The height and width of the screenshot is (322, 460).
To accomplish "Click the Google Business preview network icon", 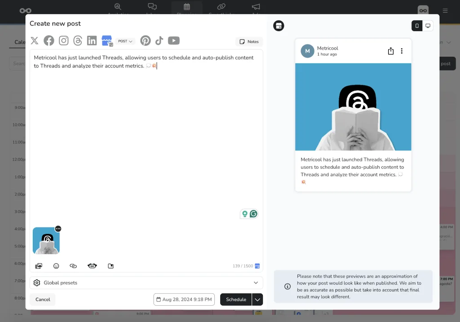I will (x=279, y=26).
